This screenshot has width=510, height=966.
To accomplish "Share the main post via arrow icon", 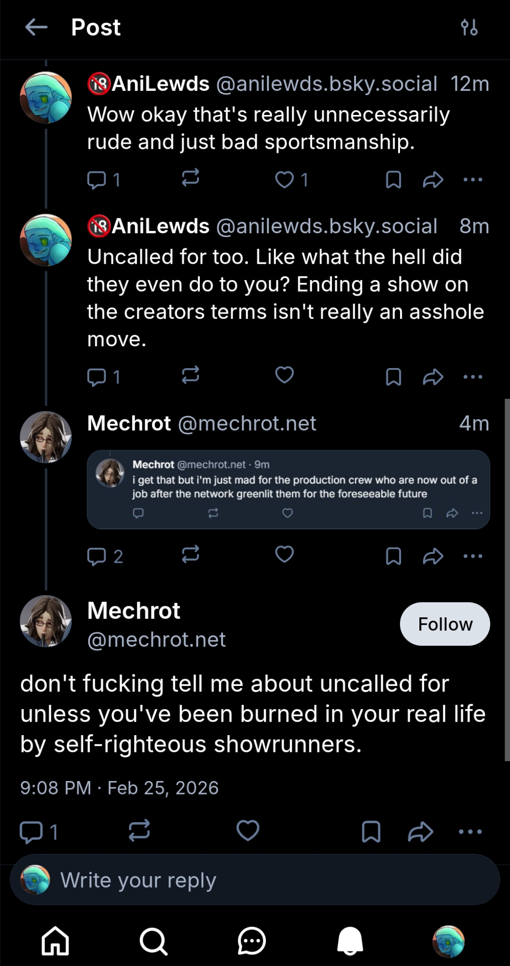I will tap(420, 832).
